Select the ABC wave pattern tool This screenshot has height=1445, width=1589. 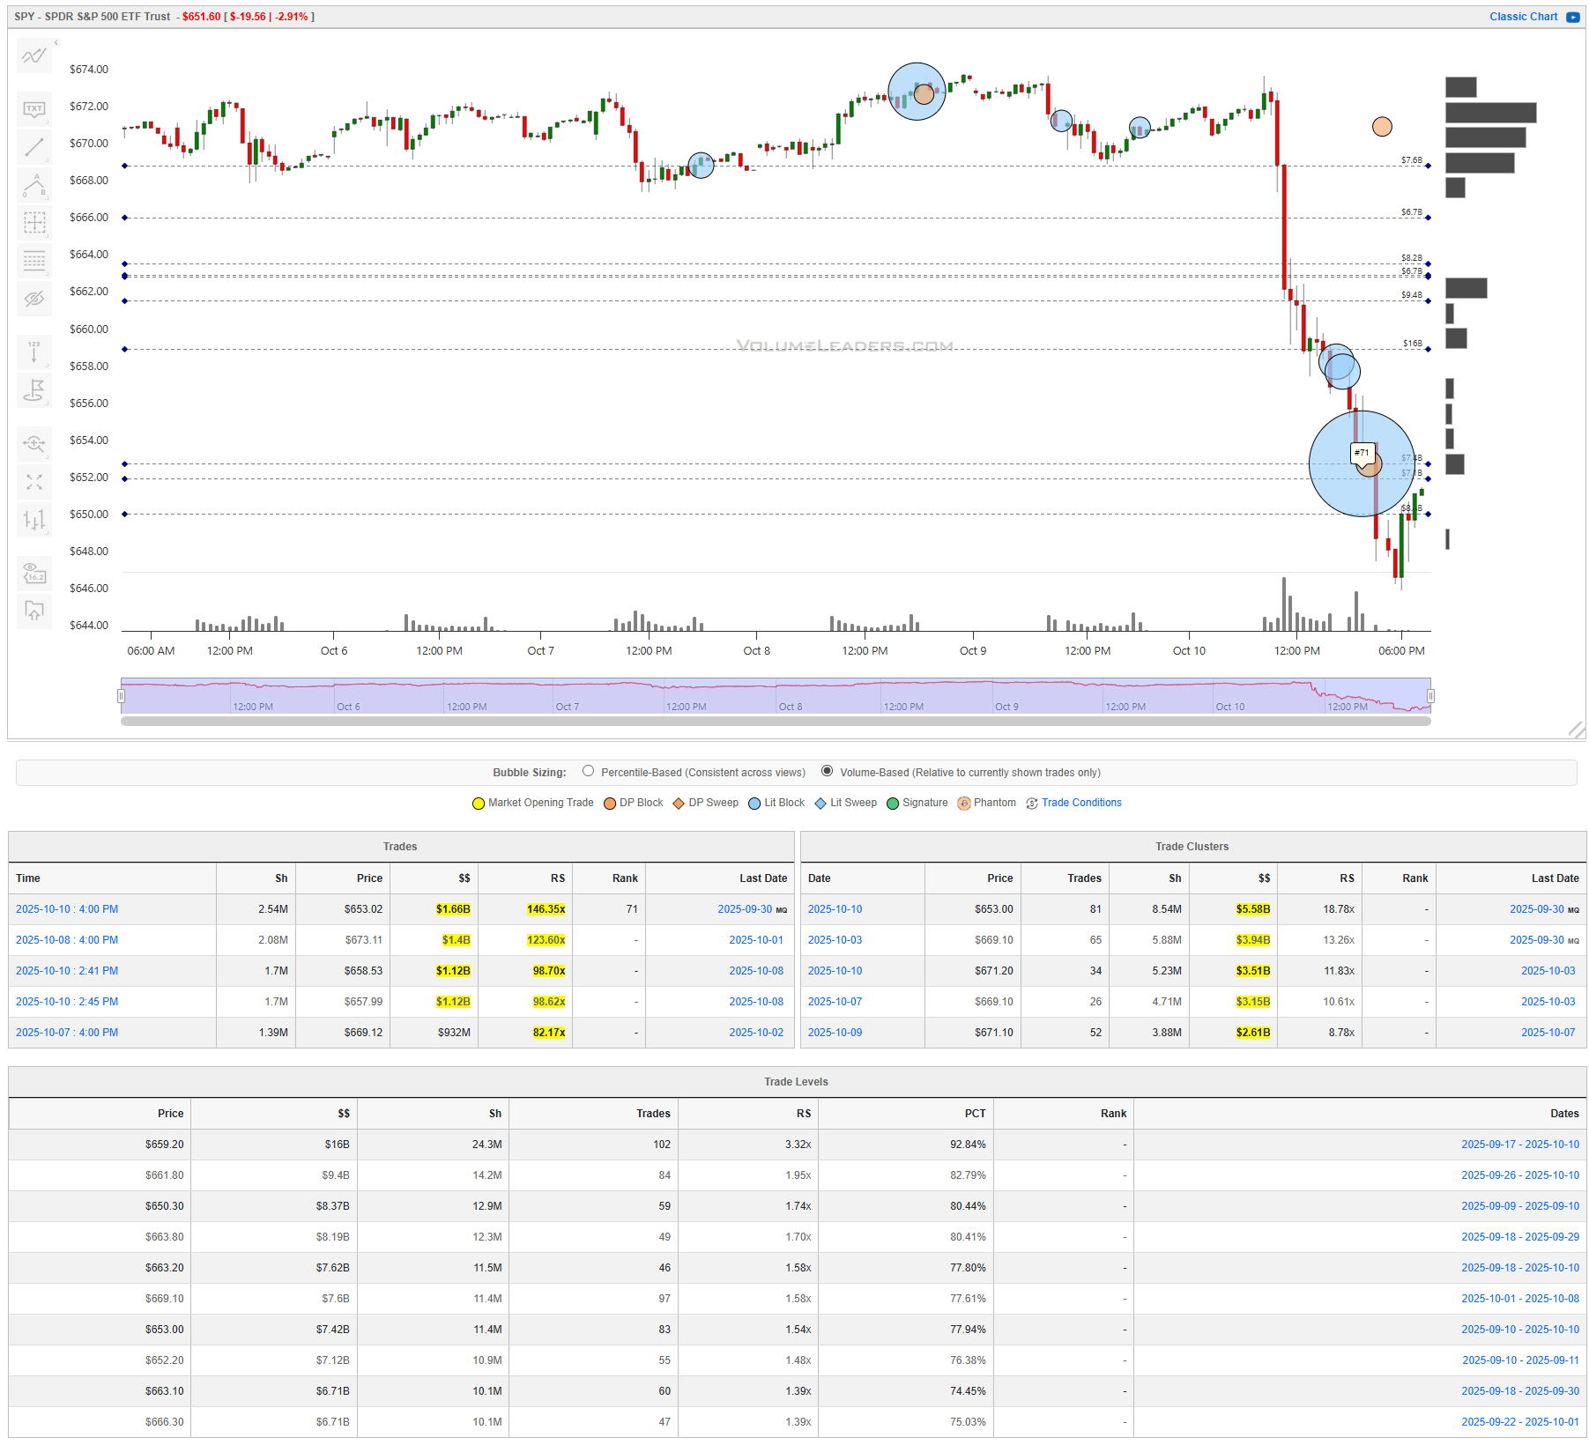[x=34, y=185]
